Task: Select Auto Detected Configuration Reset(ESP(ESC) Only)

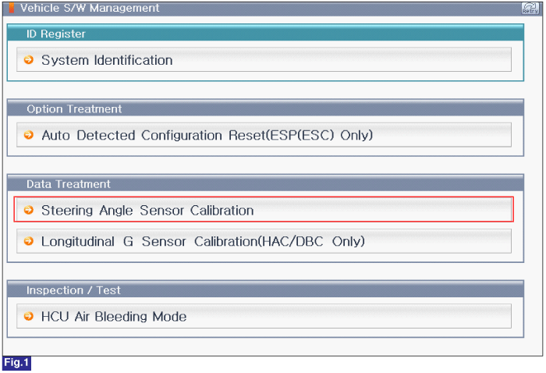Action: [207, 135]
